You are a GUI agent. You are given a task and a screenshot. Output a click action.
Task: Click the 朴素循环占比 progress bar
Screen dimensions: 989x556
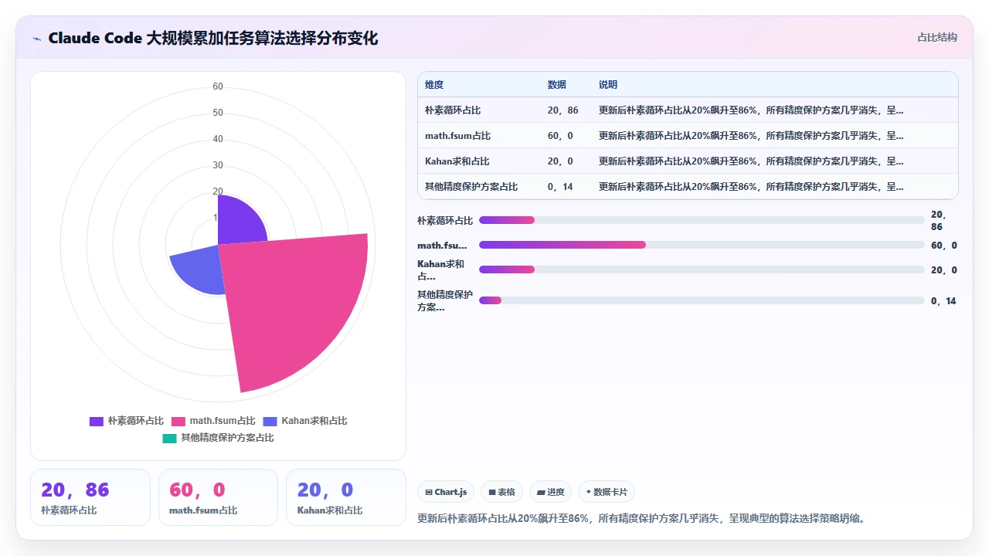(702, 220)
